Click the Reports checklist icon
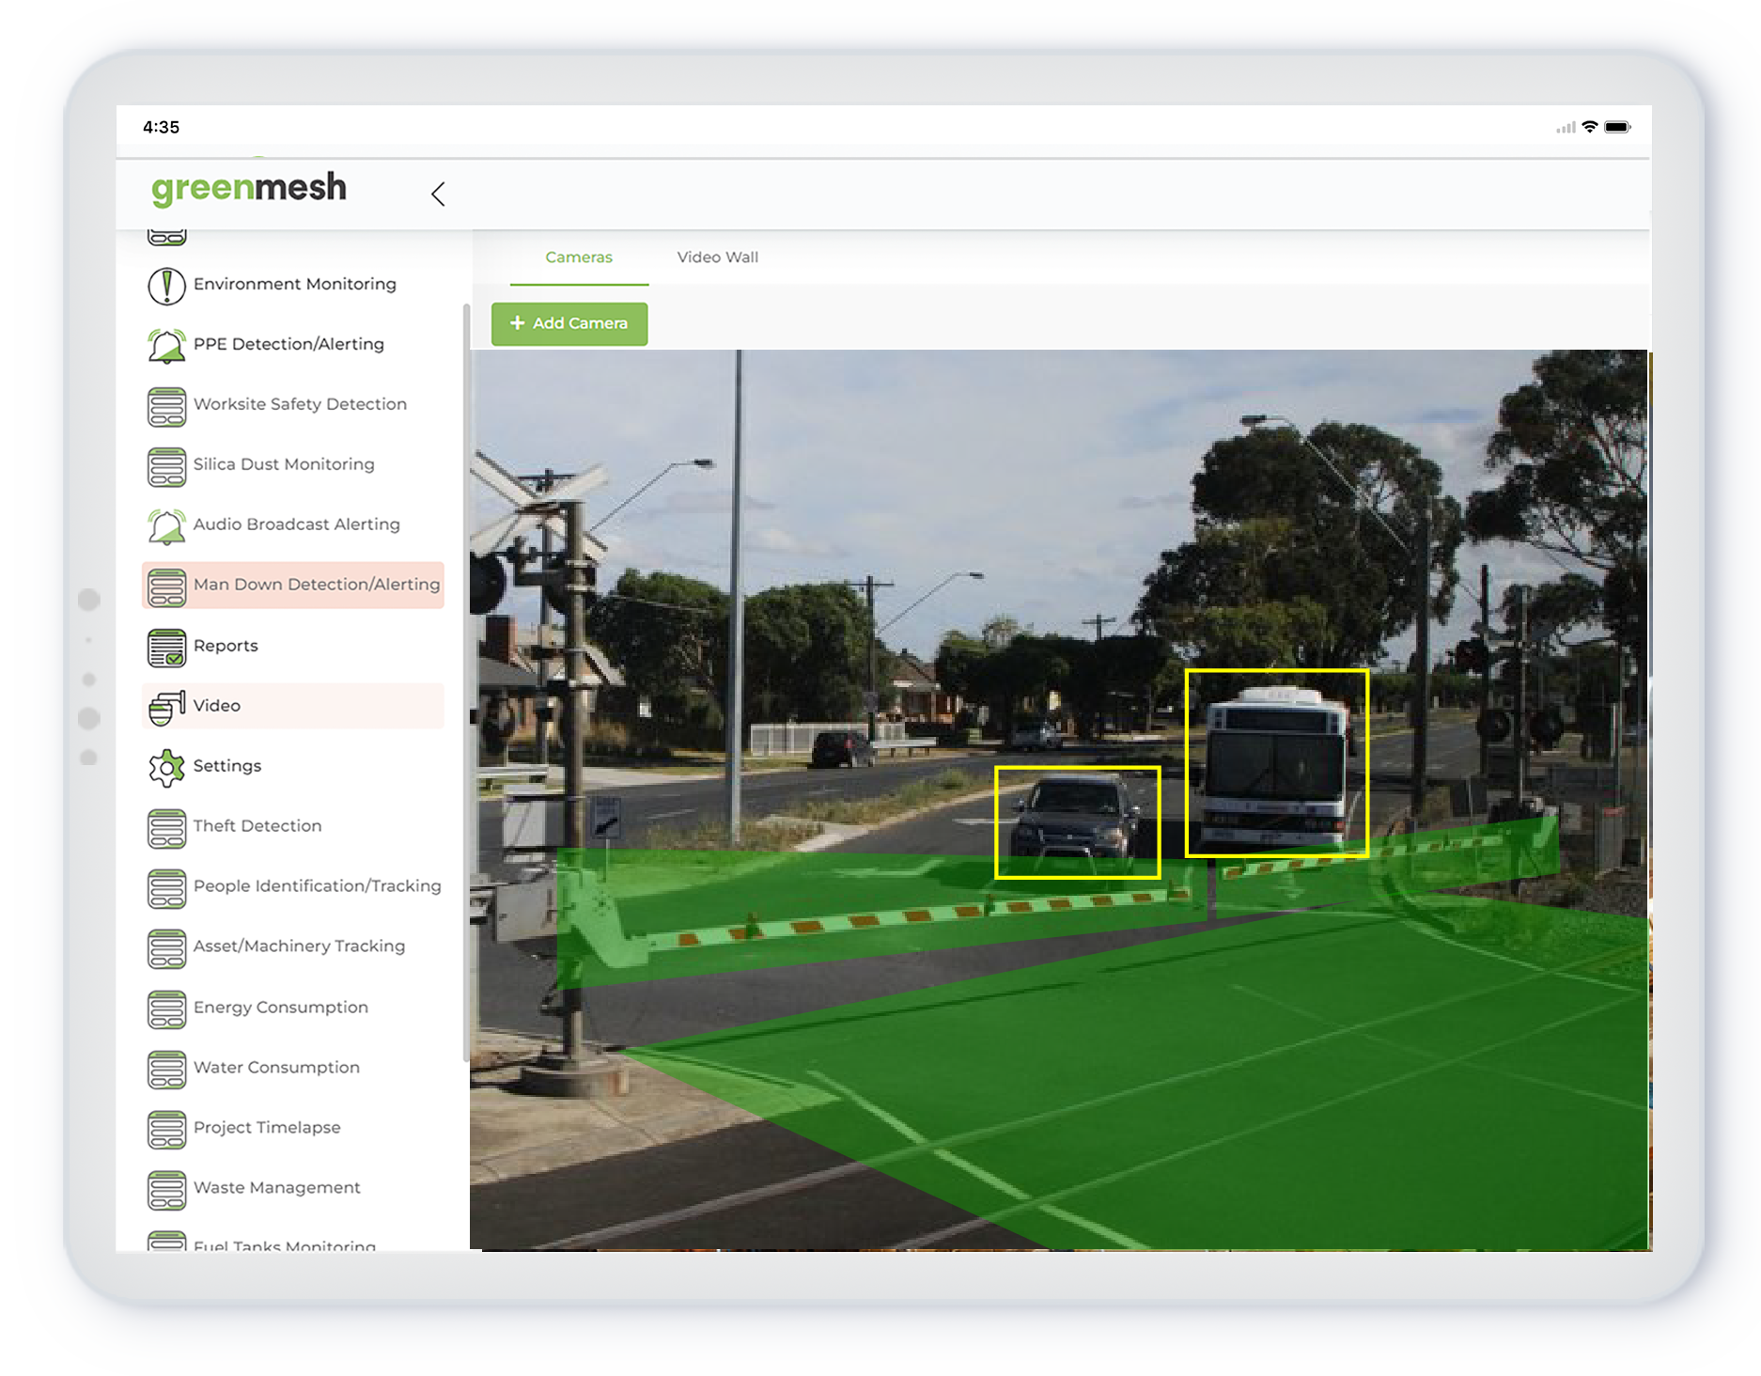This screenshot has width=1761, height=1376. 166,647
